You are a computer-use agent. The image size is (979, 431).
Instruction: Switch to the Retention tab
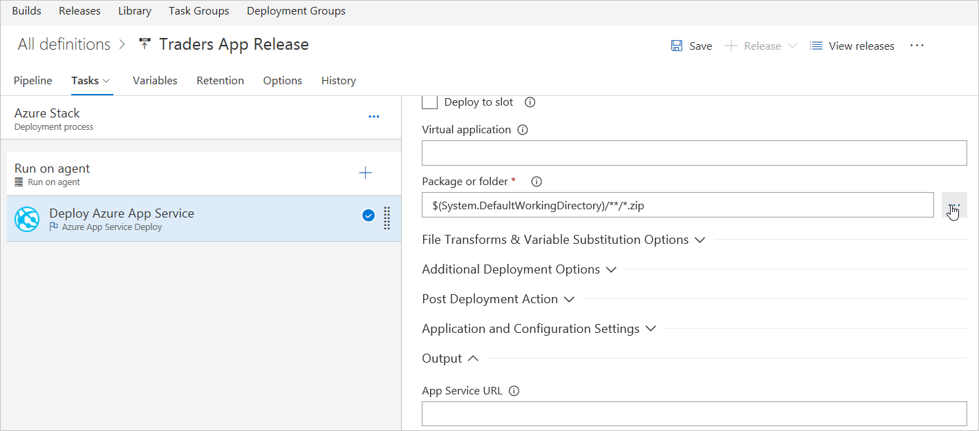[220, 81]
